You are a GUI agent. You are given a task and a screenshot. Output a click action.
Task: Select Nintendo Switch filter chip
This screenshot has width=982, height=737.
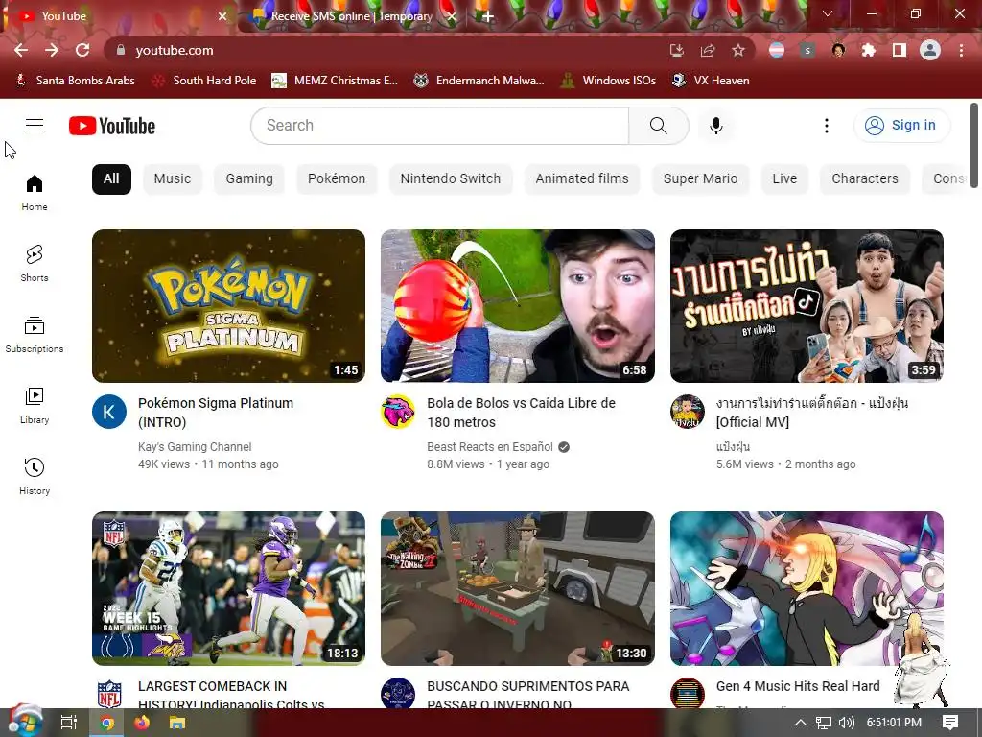(x=451, y=178)
